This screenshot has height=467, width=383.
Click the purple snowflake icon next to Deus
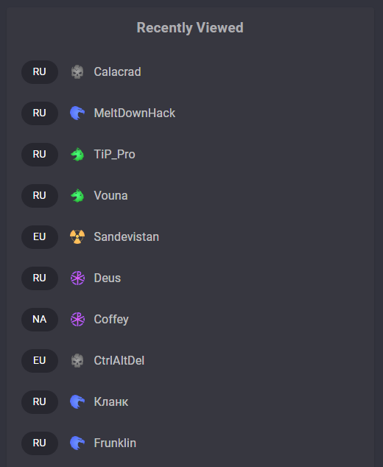[77, 278]
